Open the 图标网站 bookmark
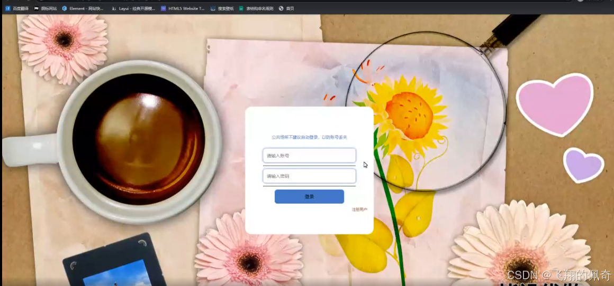Viewport: 614px width, 286px height. click(46, 8)
